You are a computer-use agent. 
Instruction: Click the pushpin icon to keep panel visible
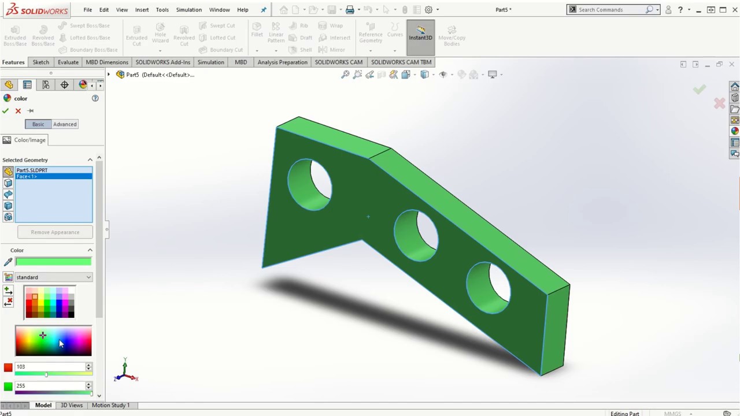tap(30, 111)
